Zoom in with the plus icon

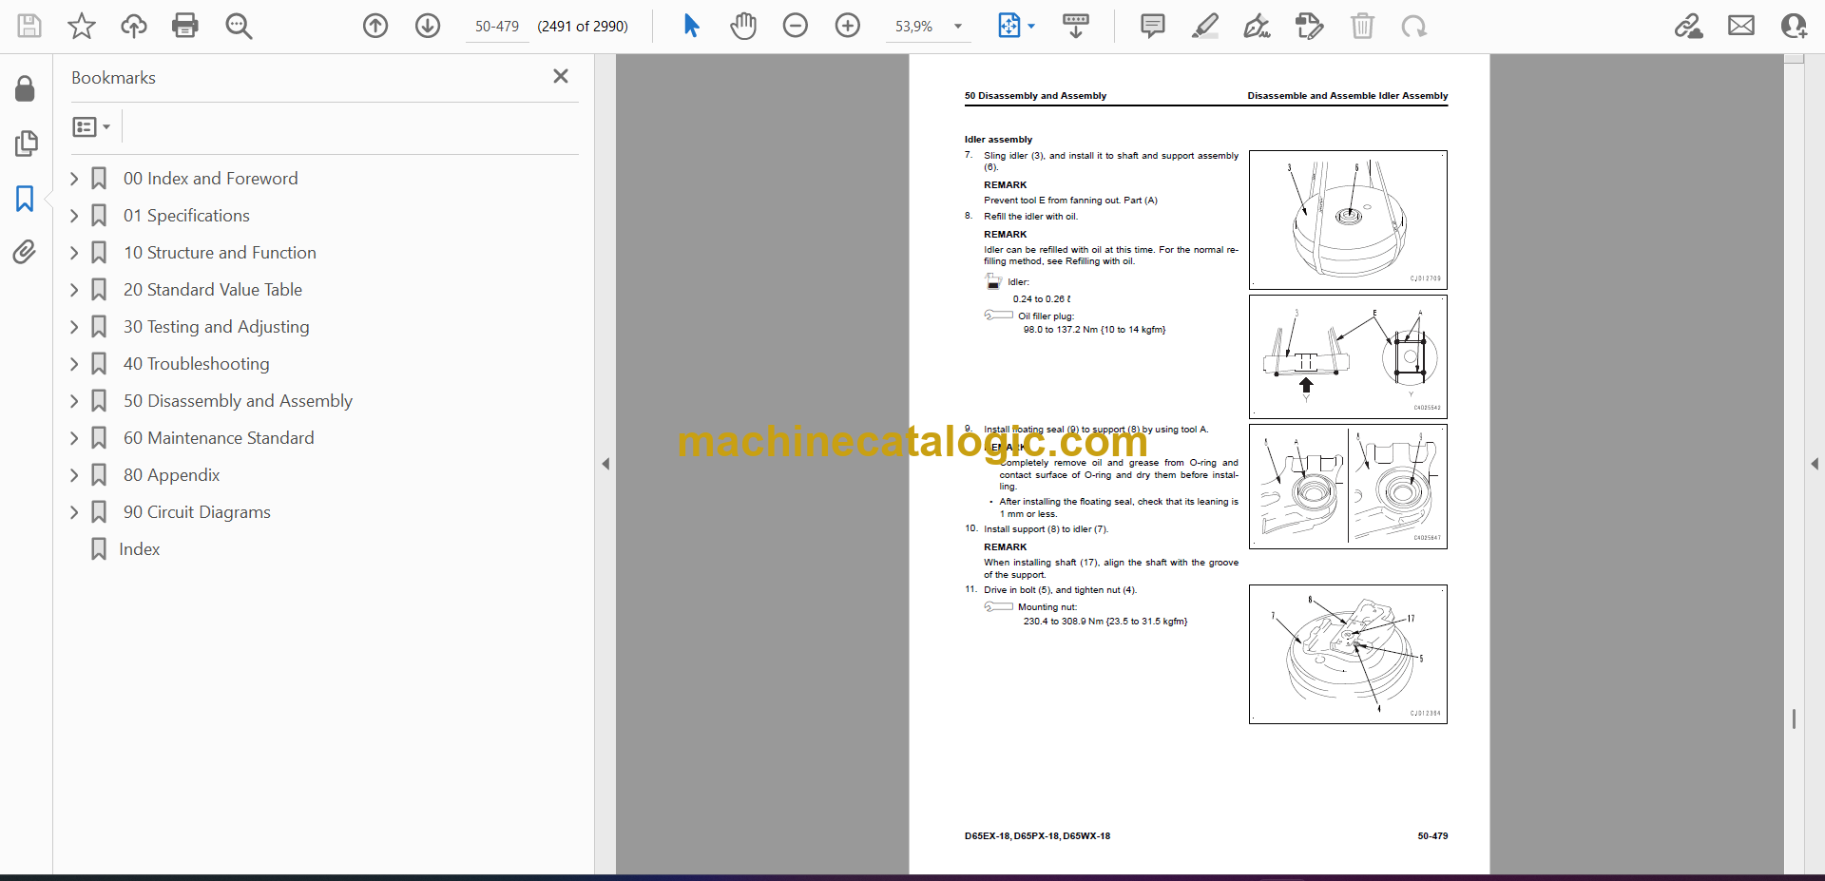[848, 26]
